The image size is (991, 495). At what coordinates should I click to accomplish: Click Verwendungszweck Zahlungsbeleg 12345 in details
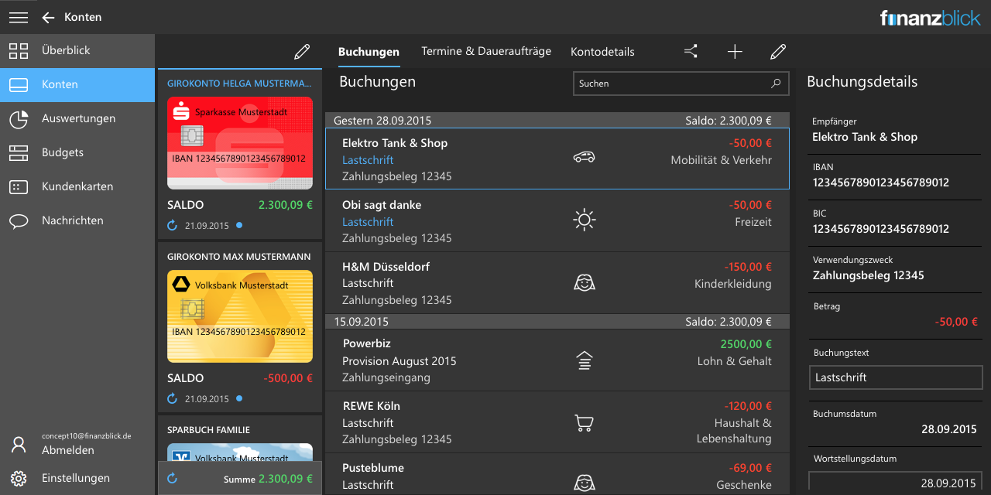tap(869, 275)
